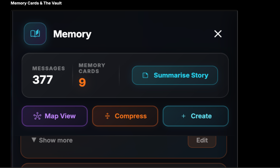Open Map View
The image size is (280, 168).
click(x=55, y=116)
